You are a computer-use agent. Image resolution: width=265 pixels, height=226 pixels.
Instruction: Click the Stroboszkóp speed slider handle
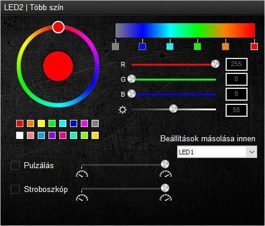coord(165,188)
